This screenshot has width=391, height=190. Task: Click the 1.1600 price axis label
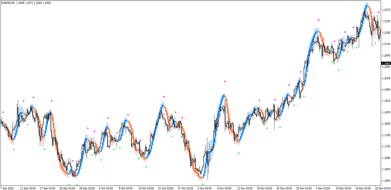click(x=386, y=181)
